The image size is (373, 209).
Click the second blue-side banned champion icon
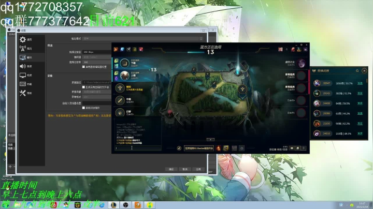coord(122,49)
